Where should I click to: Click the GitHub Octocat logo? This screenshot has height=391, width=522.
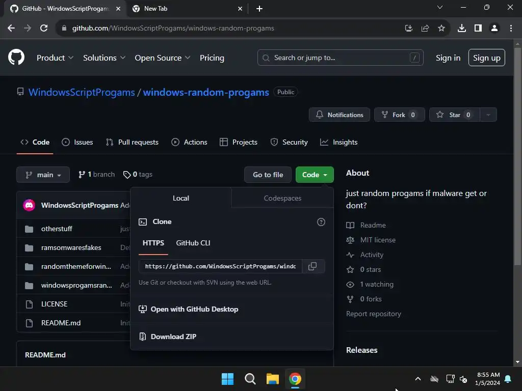point(16,57)
